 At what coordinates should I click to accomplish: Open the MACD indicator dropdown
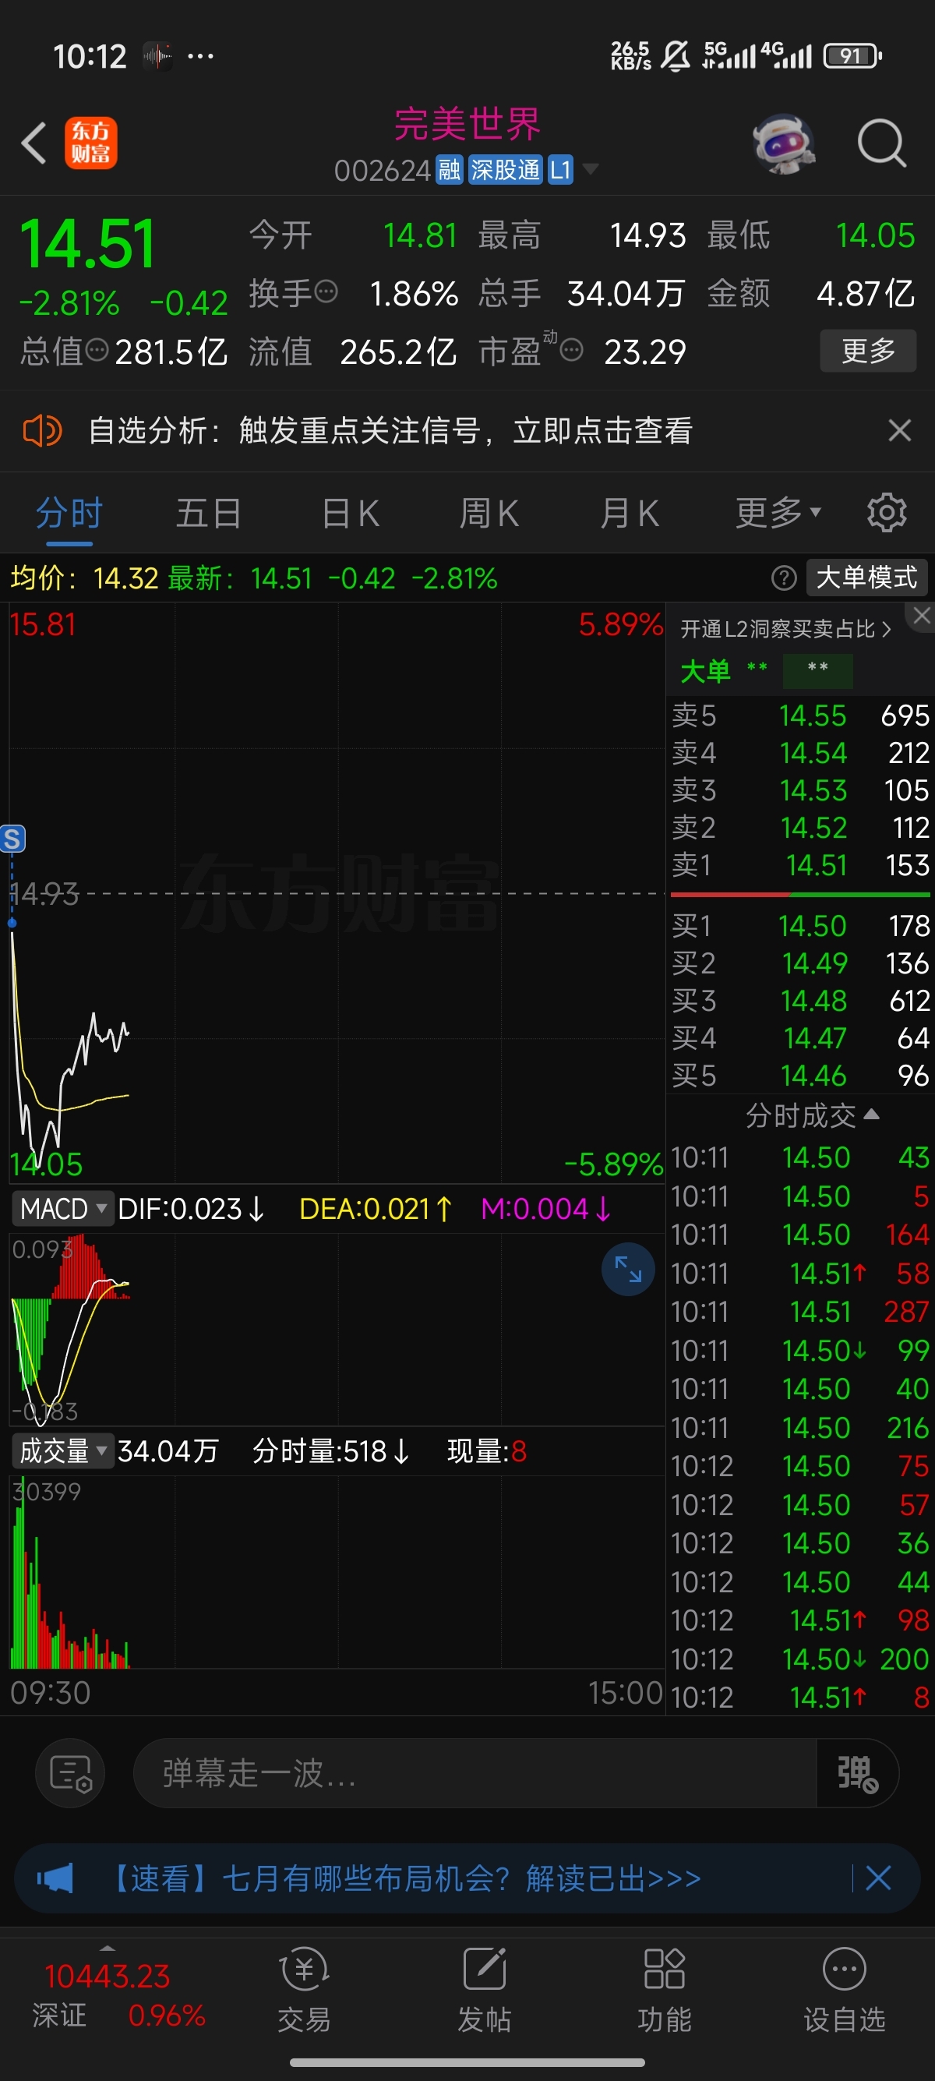(62, 1209)
